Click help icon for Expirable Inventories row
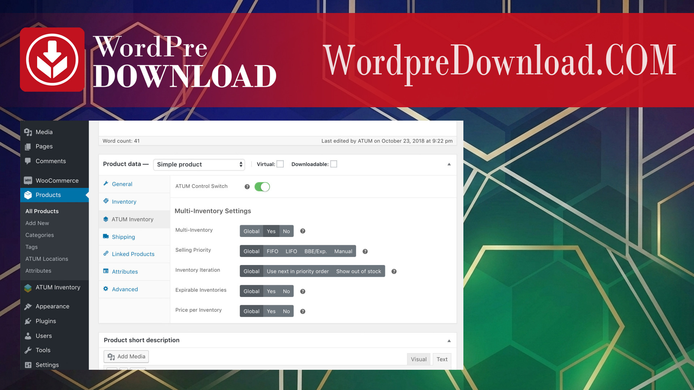Image resolution: width=694 pixels, height=390 pixels. click(x=303, y=291)
